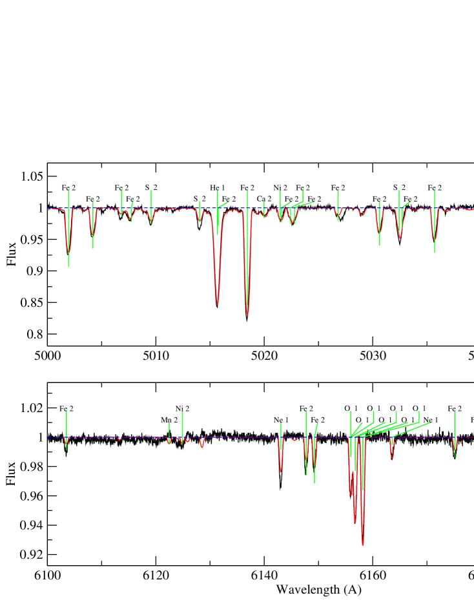Click the 0.8 flux tick label

coord(35,334)
